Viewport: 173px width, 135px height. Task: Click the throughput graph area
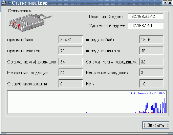(x=87, y=102)
